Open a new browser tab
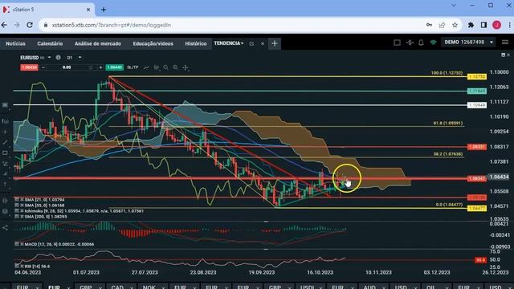Image resolution: width=514 pixels, height=289 pixels. tap(104, 10)
